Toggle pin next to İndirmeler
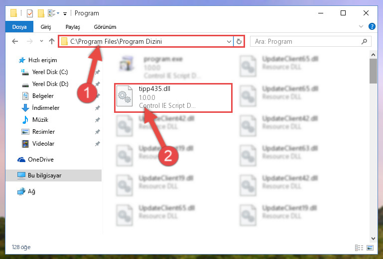 pyautogui.click(x=97, y=108)
